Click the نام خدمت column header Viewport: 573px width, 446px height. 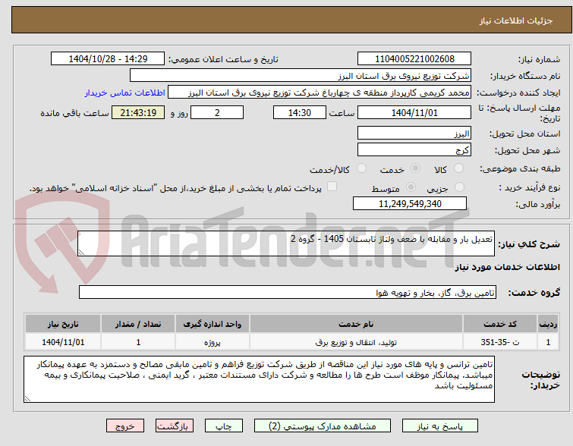[x=356, y=324]
